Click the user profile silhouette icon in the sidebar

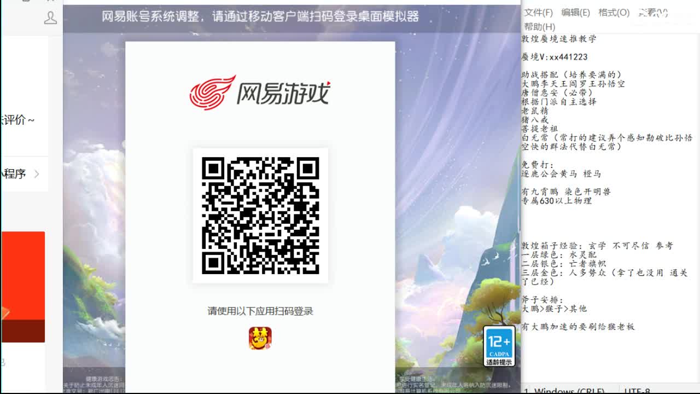50,19
